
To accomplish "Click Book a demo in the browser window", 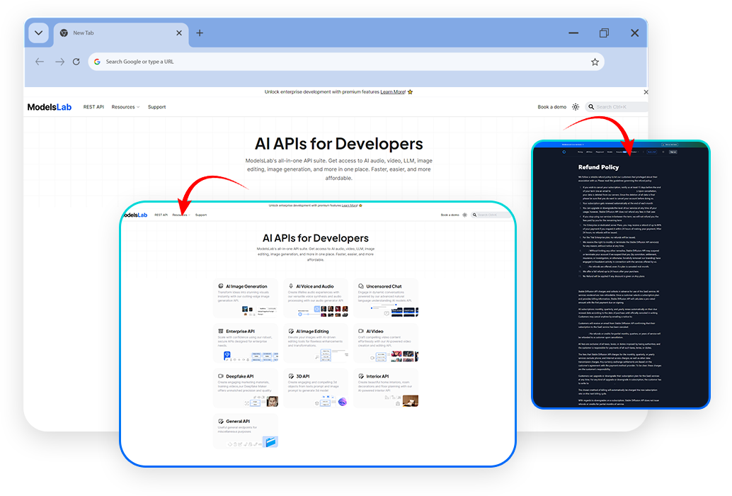I will (551, 107).
